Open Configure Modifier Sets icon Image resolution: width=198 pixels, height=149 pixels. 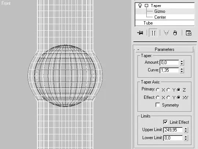click(x=188, y=33)
